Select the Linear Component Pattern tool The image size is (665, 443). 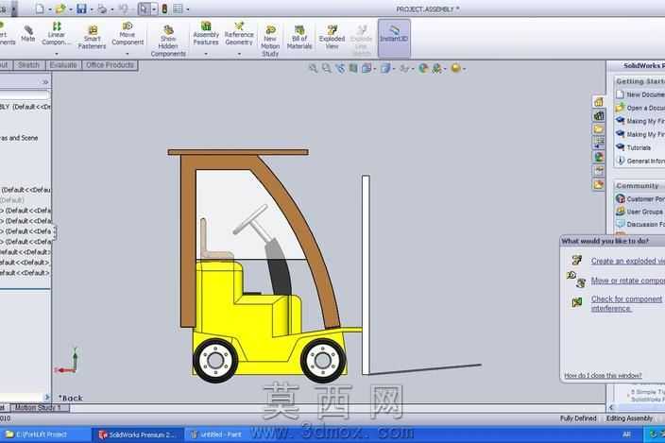56,33
